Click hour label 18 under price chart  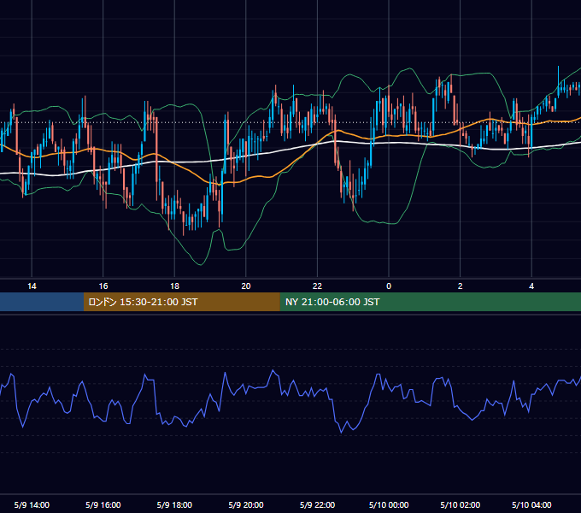(174, 286)
